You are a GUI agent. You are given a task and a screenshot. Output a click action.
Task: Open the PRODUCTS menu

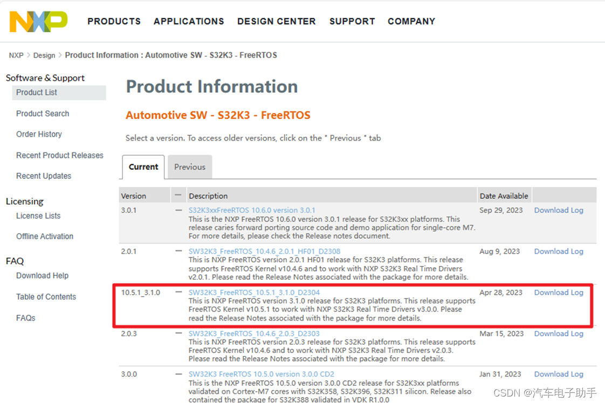[x=114, y=22]
